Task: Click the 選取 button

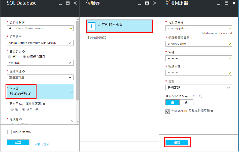Action: pos(177,142)
